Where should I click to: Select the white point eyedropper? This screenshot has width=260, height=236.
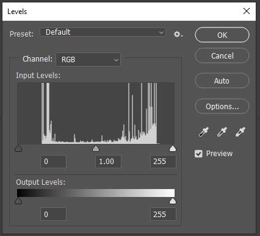click(240, 132)
